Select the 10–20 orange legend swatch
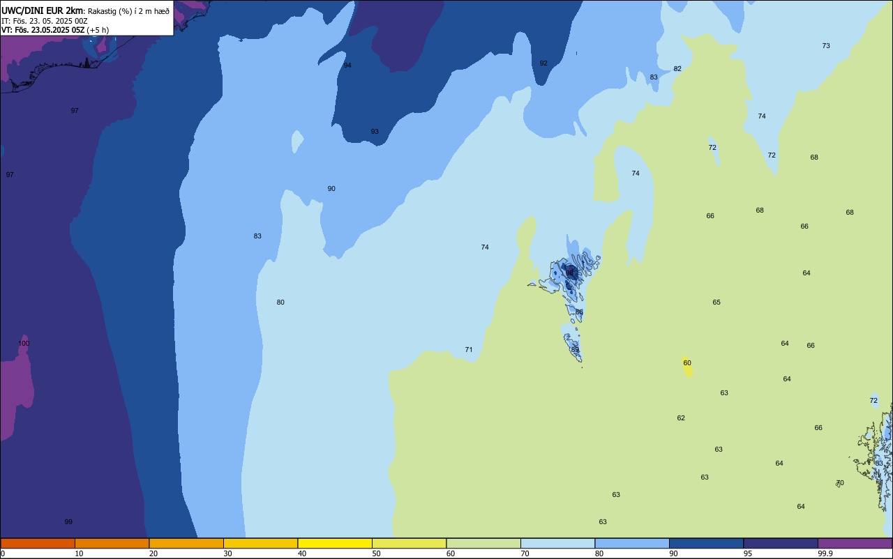 [x=112, y=543]
